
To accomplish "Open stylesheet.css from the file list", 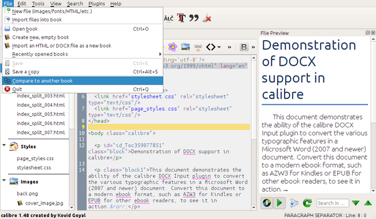I will click(x=33, y=168).
